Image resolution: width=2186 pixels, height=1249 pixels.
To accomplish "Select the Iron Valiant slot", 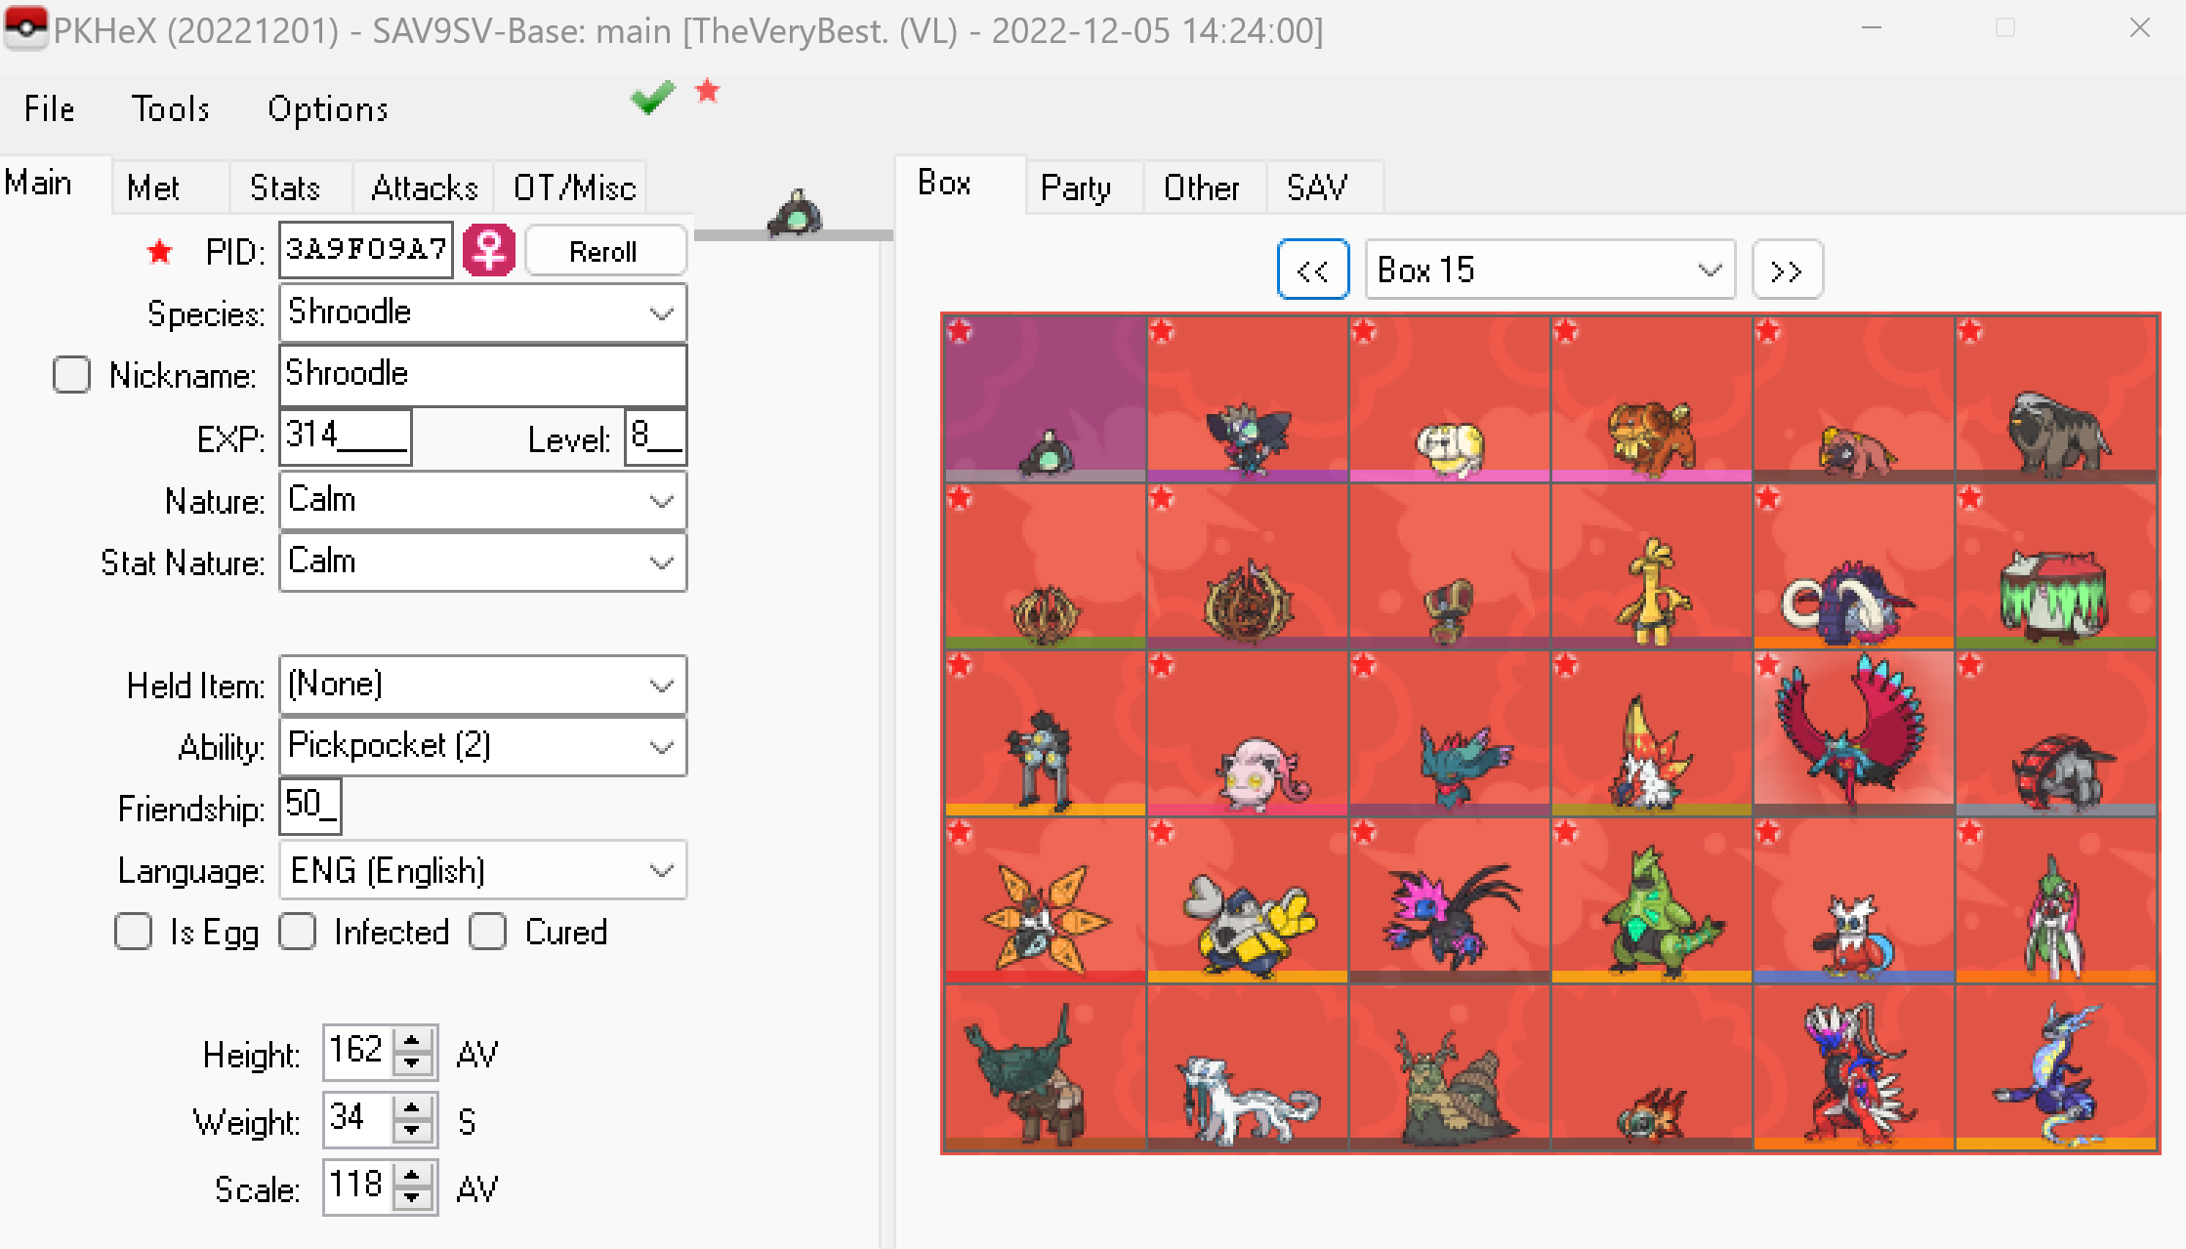I will point(2055,900).
